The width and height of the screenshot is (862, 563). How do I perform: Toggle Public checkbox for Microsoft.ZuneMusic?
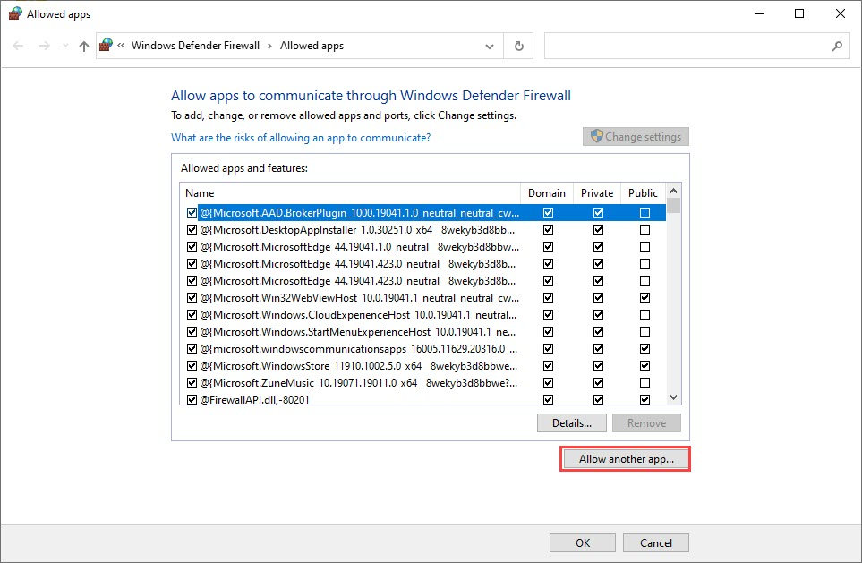(x=644, y=383)
